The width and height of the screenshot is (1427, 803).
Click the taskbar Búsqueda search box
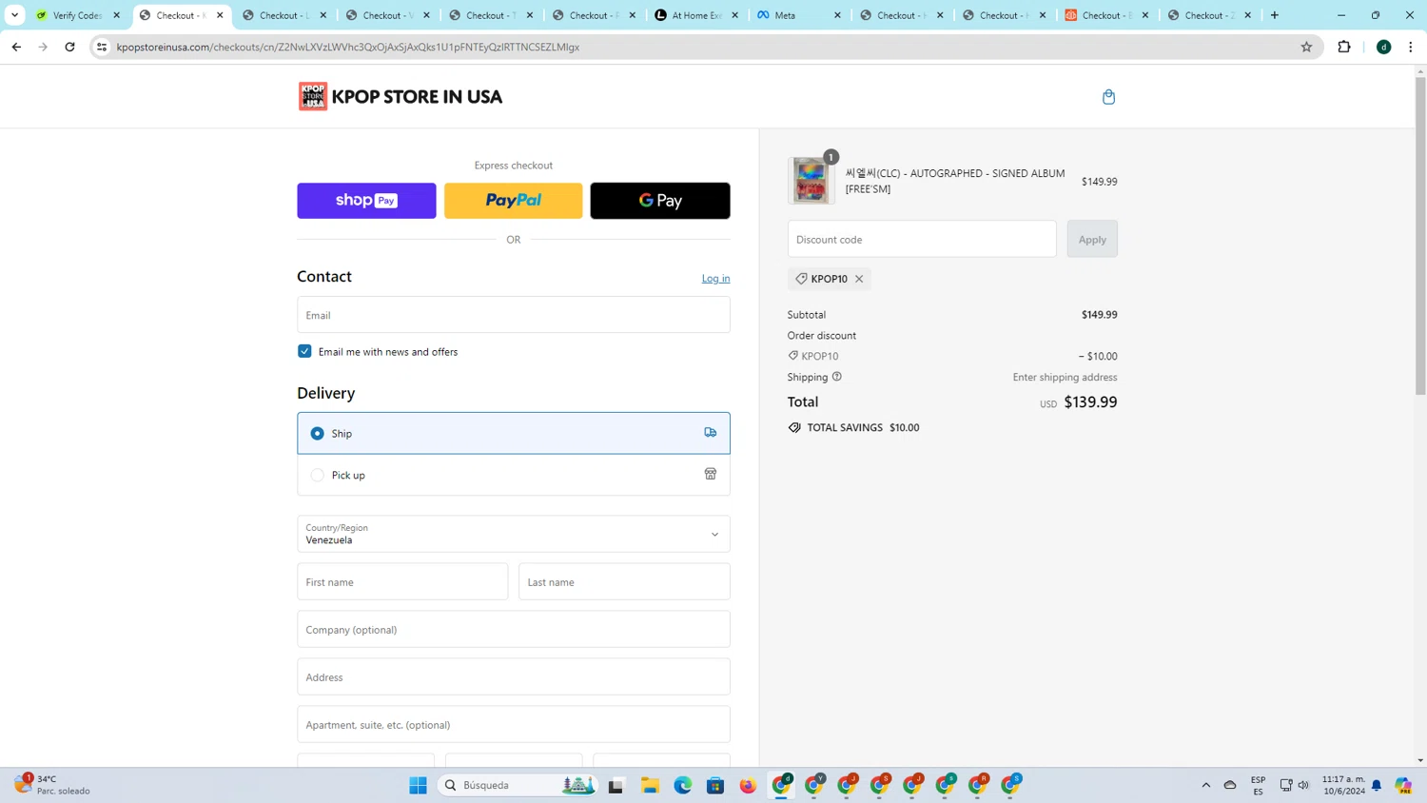point(518,785)
